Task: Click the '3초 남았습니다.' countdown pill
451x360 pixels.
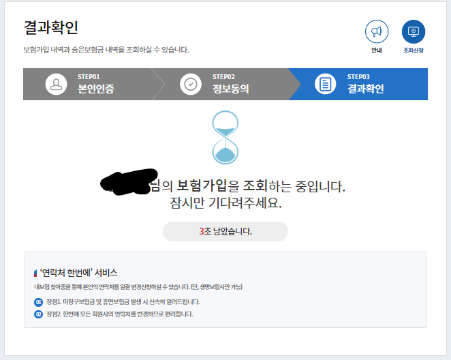Action: (226, 231)
